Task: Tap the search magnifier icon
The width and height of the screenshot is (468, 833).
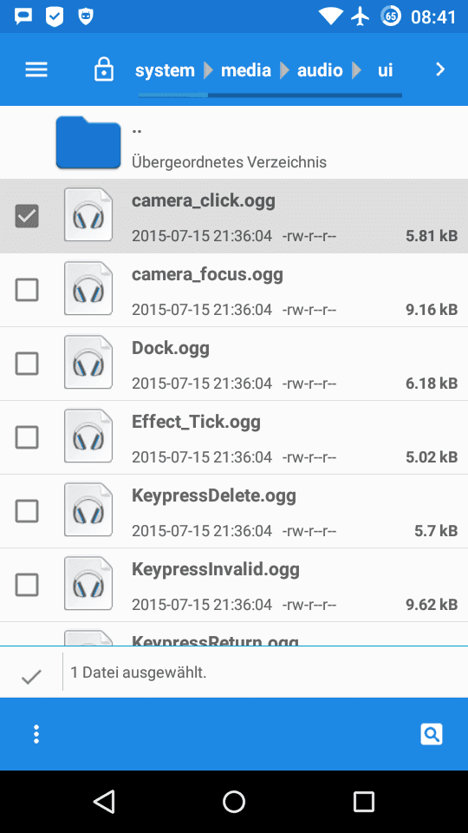Action: click(432, 734)
